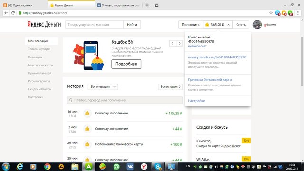Open Вся история with the chevron button
Screen dimensions: 304x171
coord(170,86)
